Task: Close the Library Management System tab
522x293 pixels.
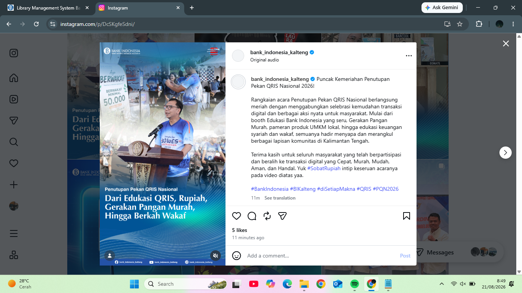Action: click(x=87, y=8)
